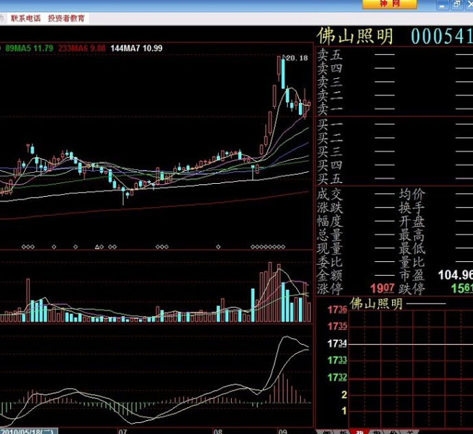This screenshot has height=434, width=473.
Task: Minimize the trading software window
Action: pyautogui.click(x=443, y=5)
